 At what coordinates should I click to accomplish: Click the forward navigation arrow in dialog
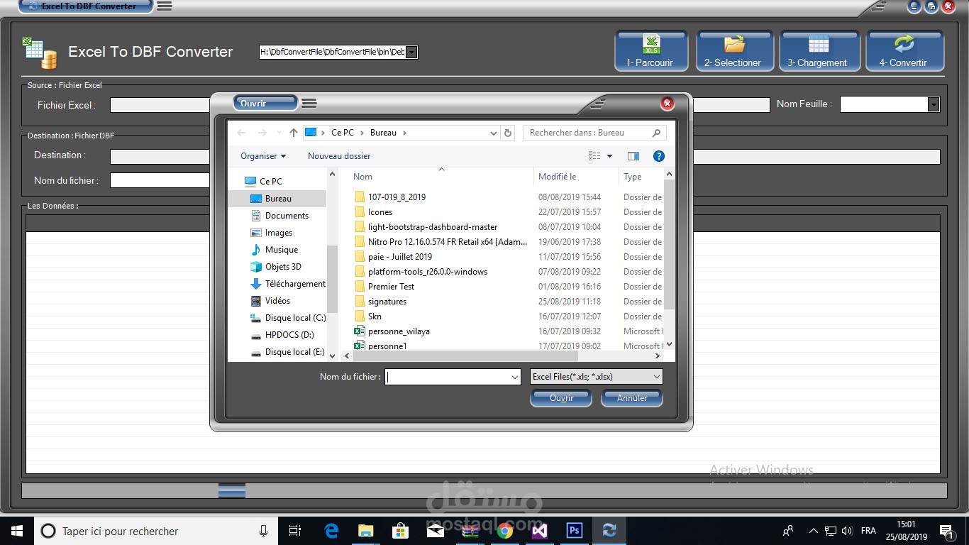click(262, 133)
